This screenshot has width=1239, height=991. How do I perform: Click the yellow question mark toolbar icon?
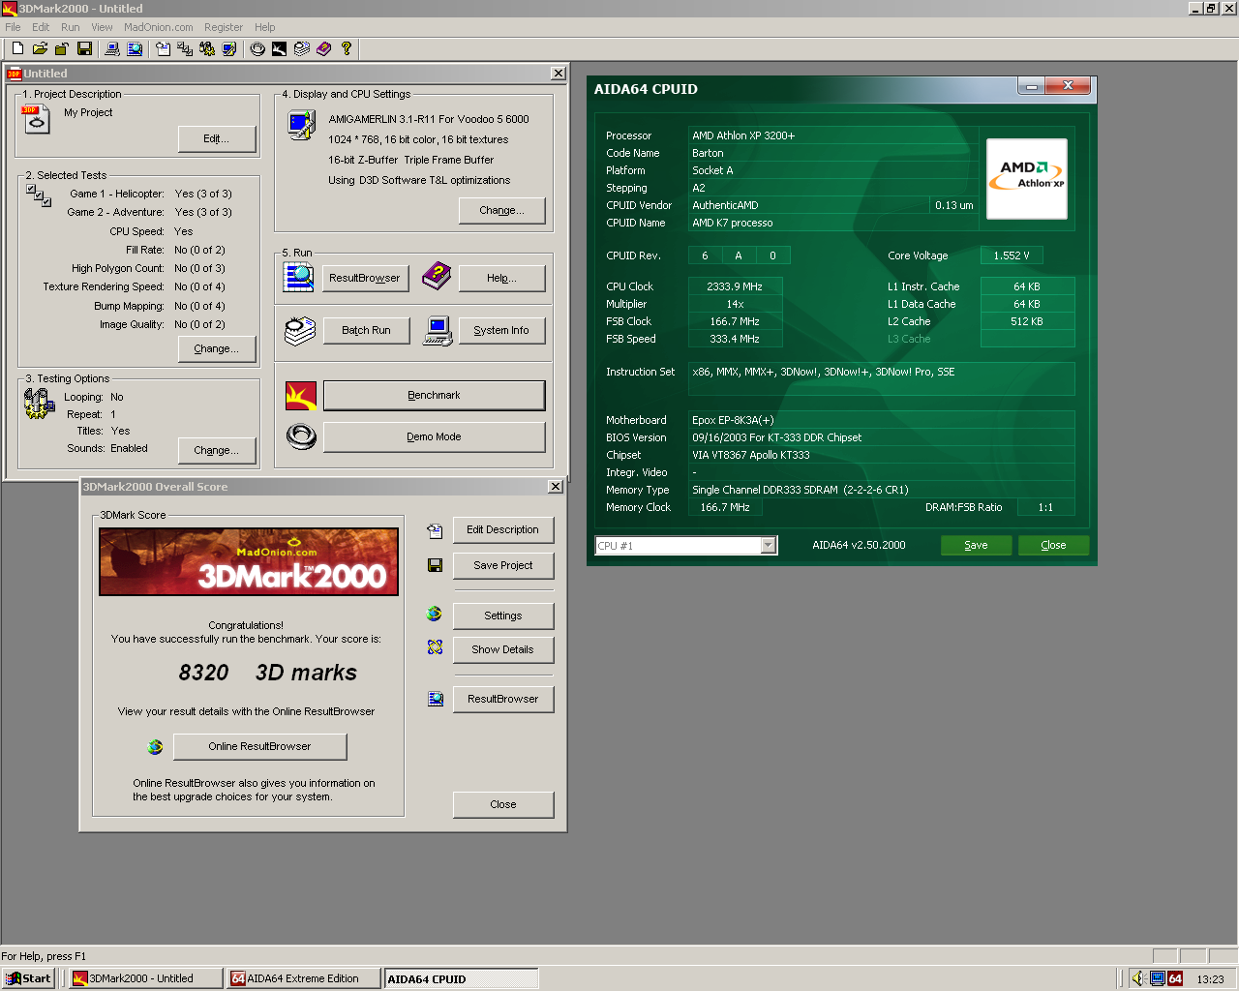pyautogui.click(x=347, y=48)
